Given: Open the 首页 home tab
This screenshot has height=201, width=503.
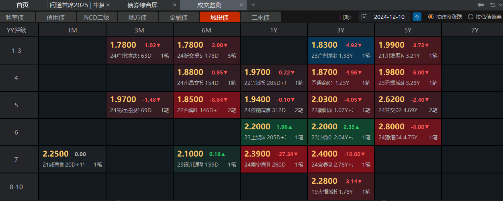Looking at the screenshot, I should [22, 5].
